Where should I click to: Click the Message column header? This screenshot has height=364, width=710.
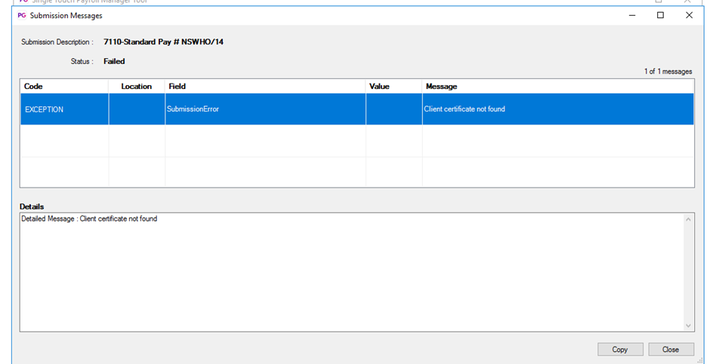coord(557,87)
